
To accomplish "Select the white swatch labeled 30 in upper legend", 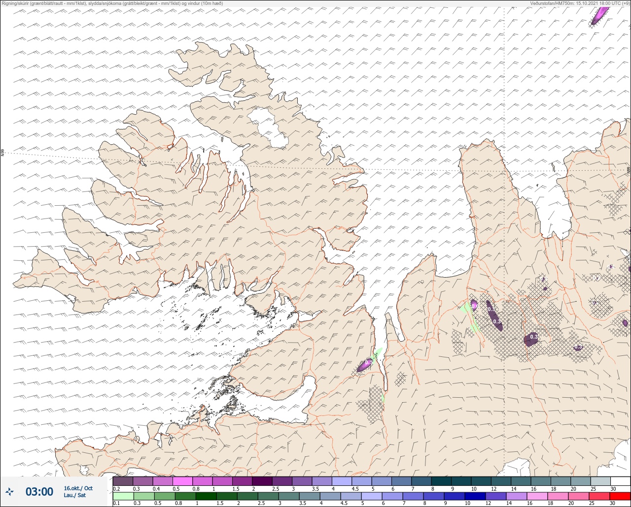I will coord(620,481).
